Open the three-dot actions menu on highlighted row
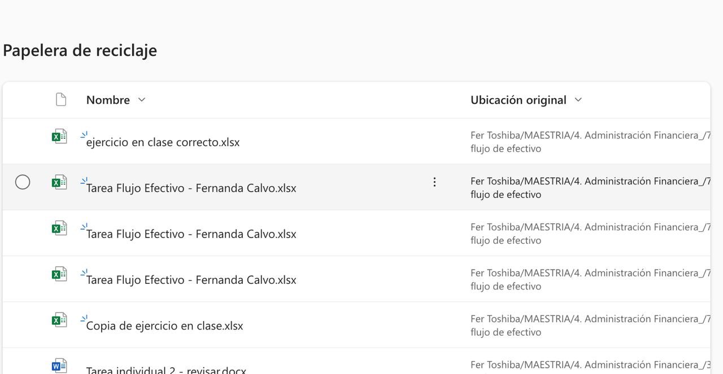The width and height of the screenshot is (723, 374). tap(434, 182)
